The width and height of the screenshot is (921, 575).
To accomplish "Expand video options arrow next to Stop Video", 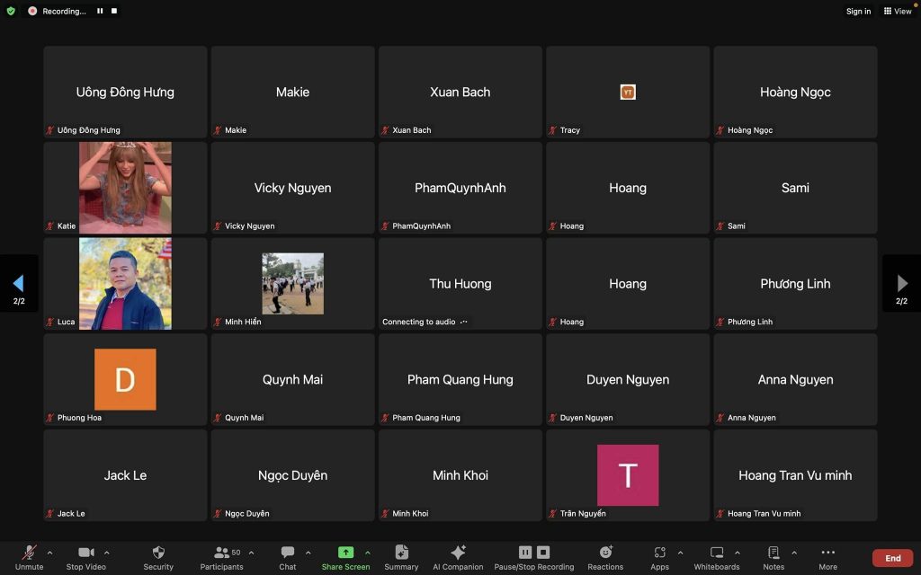I will click(107, 553).
